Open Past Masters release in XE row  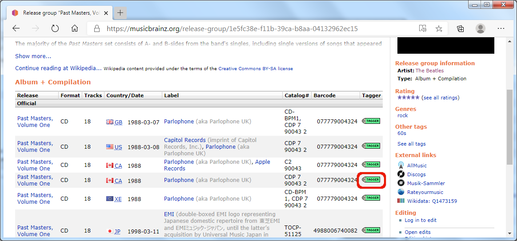tap(35, 198)
